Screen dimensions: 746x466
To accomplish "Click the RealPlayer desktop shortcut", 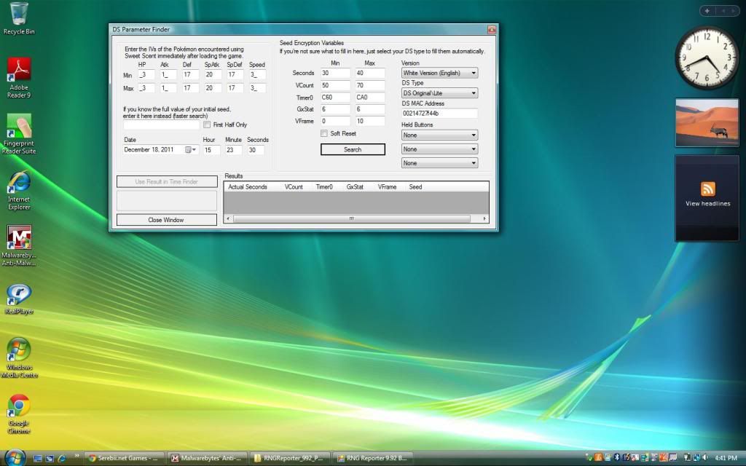I will (18, 299).
